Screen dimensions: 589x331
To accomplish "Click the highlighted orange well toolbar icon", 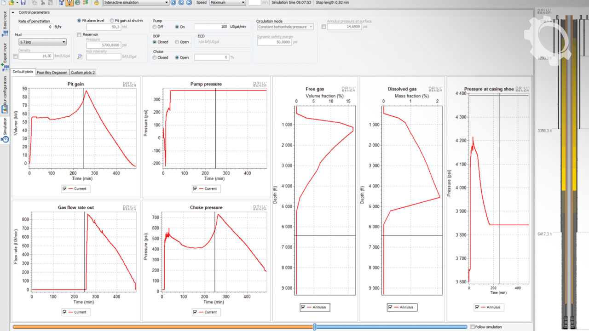I will [69, 2].
